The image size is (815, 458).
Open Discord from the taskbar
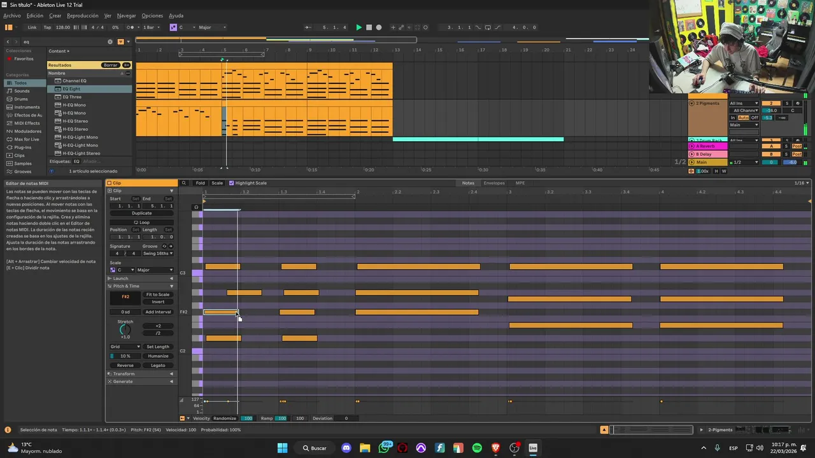pos(346,448)
